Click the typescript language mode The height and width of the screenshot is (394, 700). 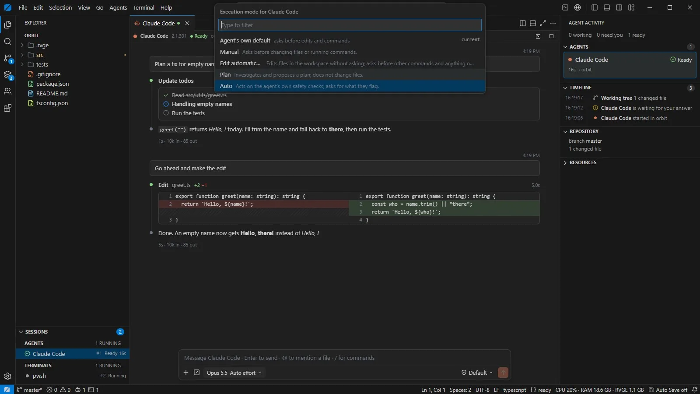pos(514,390)
